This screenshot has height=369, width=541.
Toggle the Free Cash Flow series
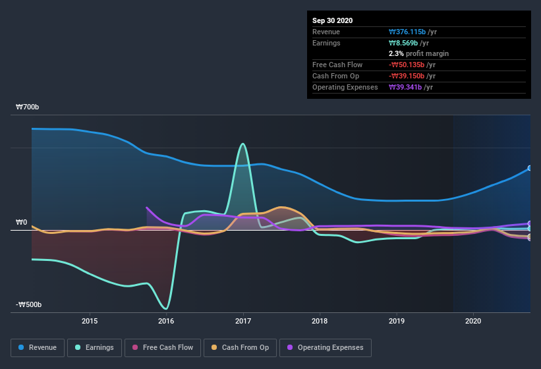click(163, 348)
